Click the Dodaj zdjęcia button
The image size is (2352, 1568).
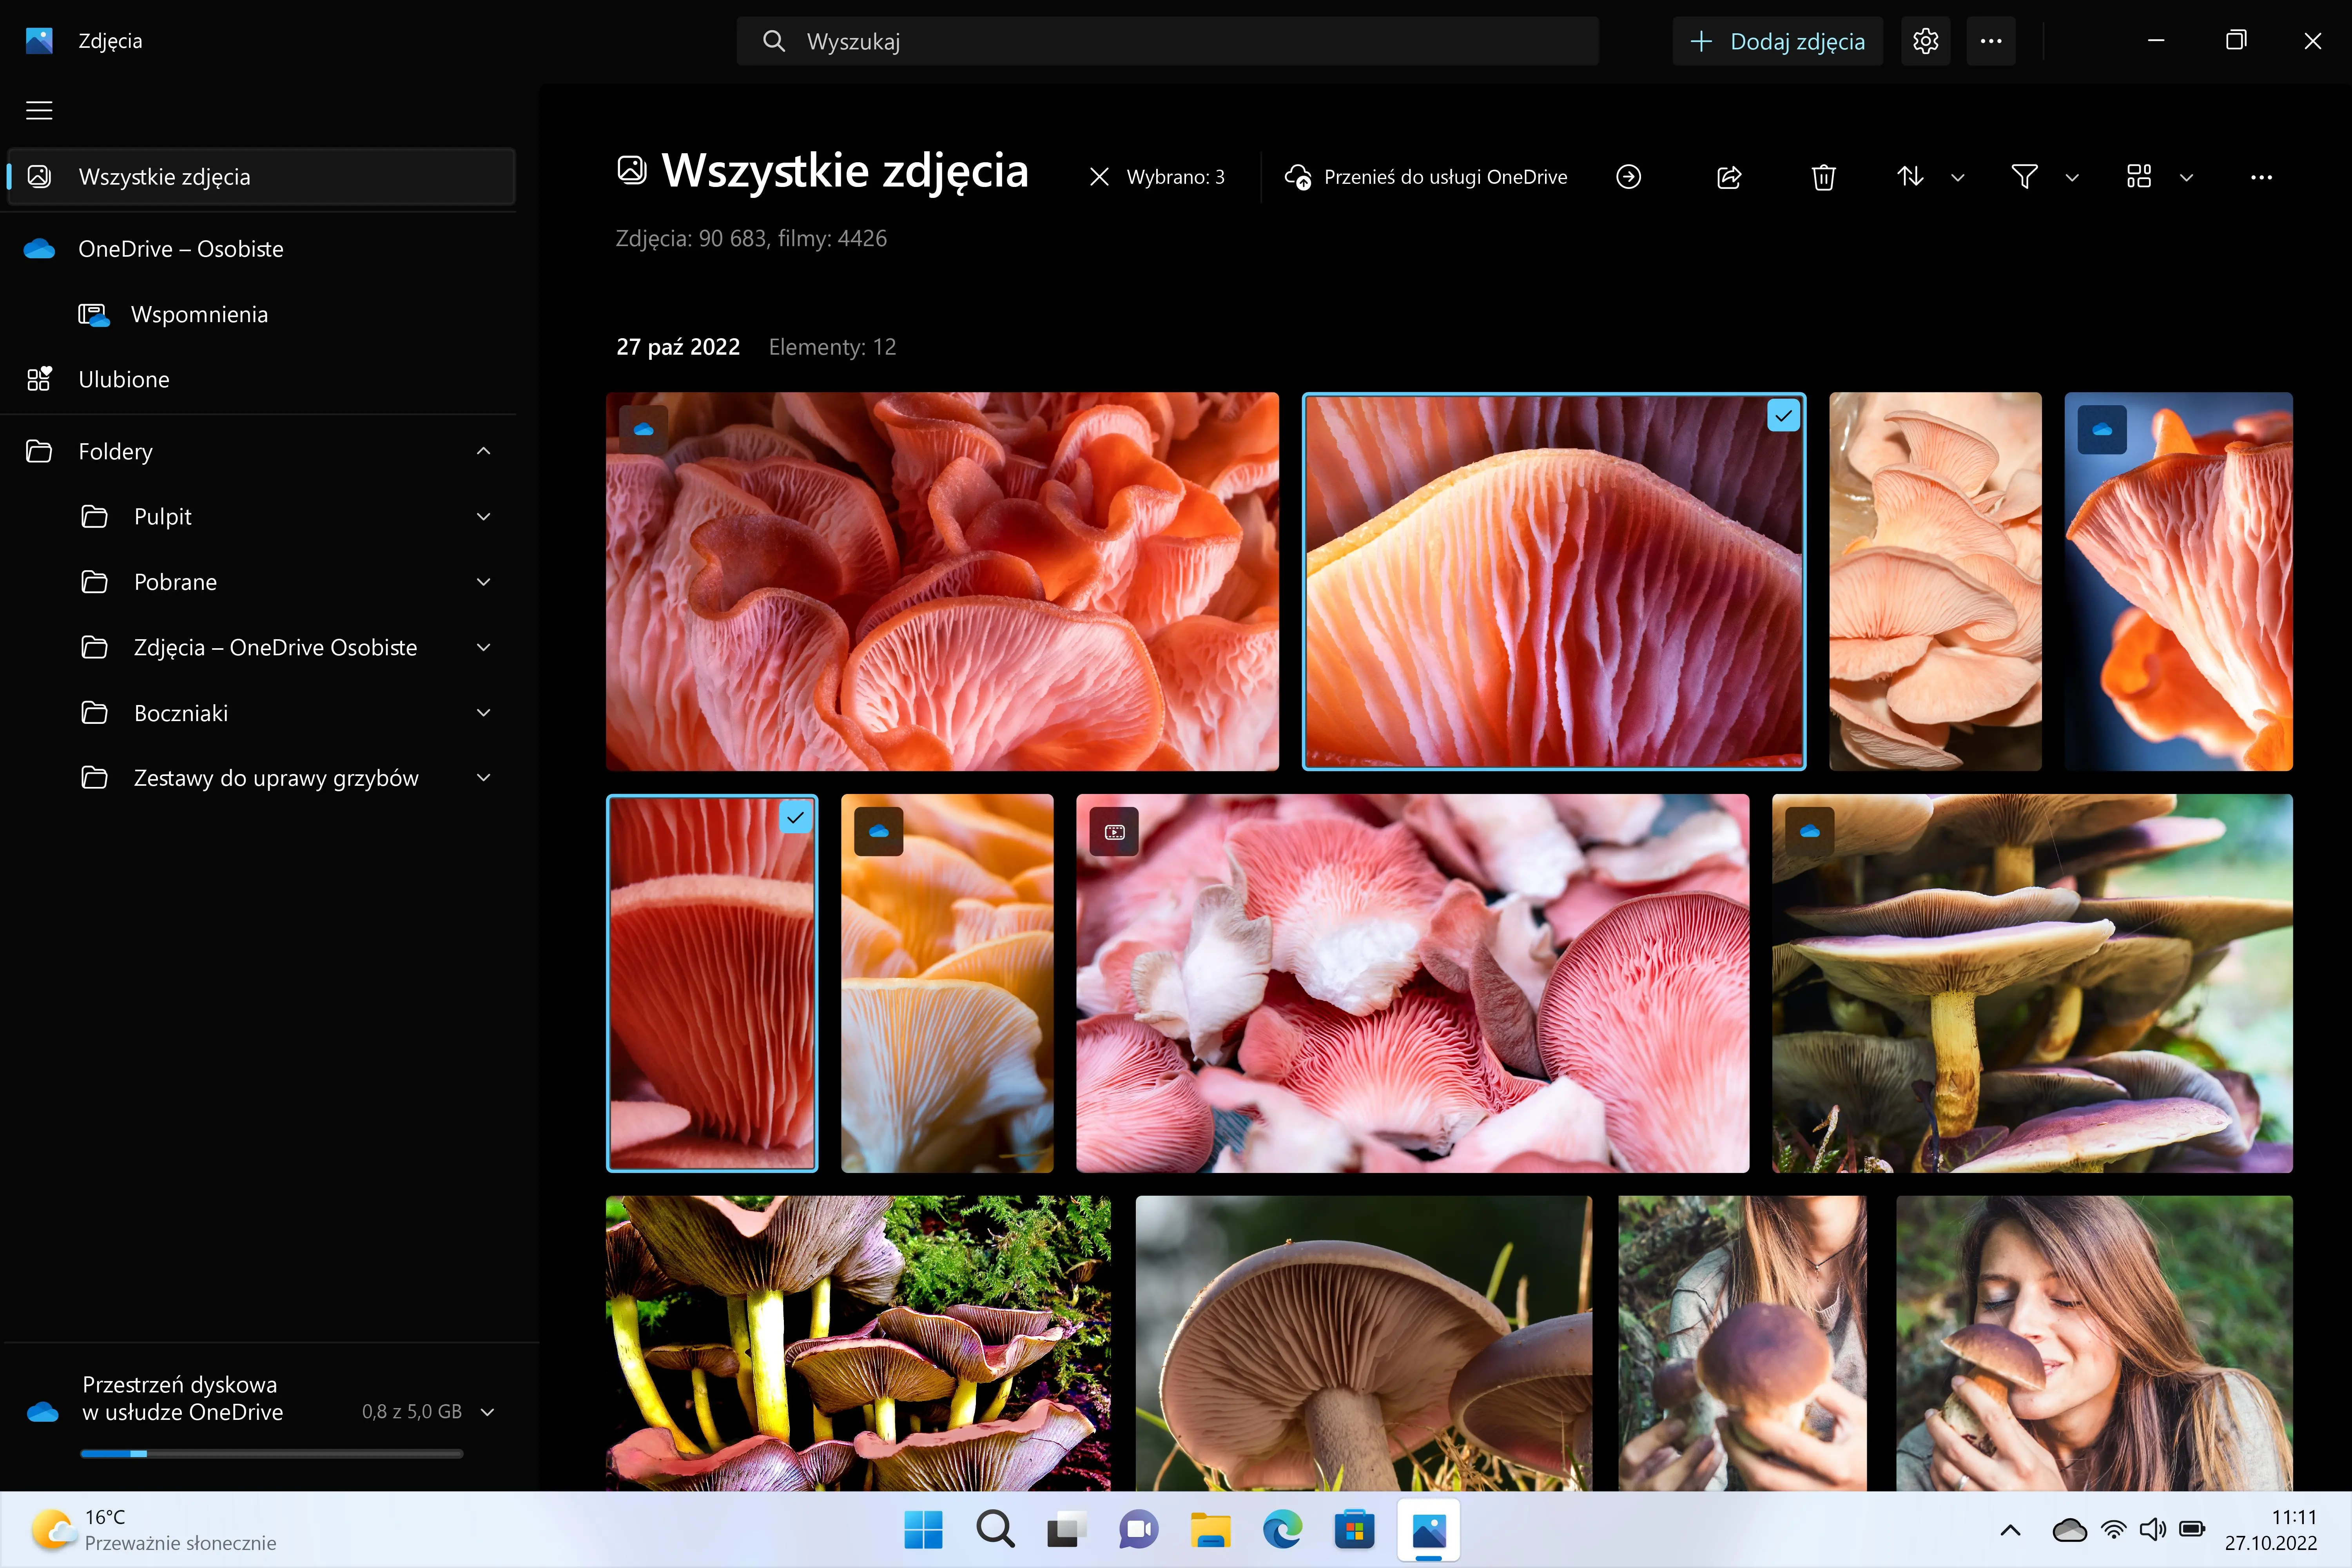[x=1777, y=41]
